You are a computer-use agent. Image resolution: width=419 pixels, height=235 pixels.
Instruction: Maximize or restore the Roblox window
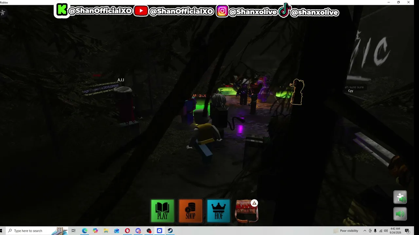pyautogui.click(x=398, y=2)
